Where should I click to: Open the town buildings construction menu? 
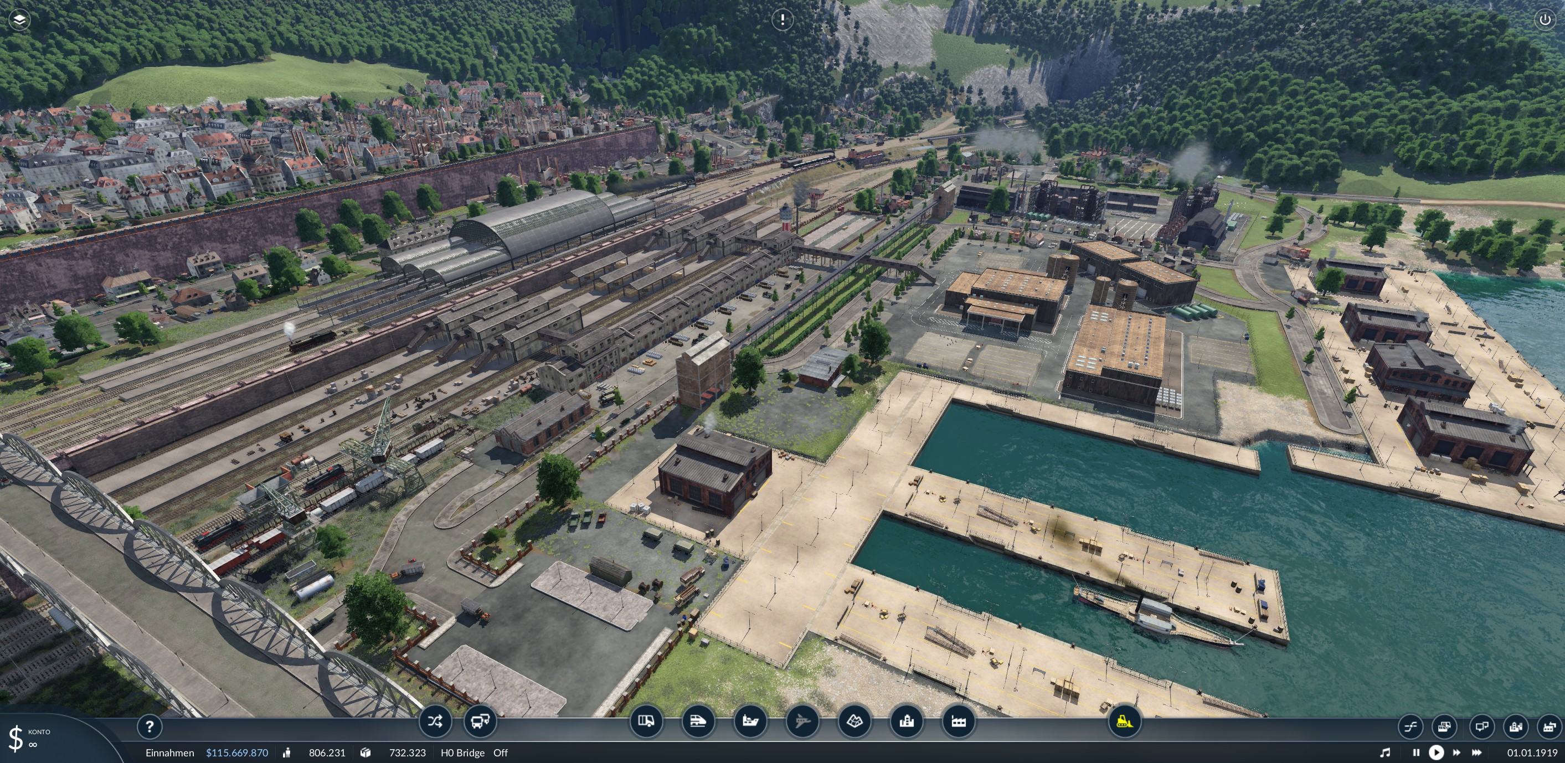click(907, 721)
